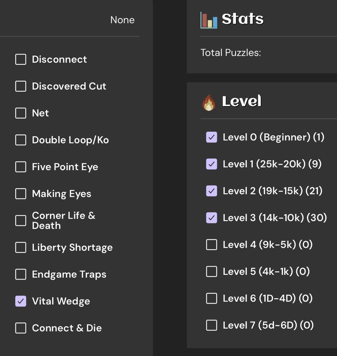
Task: Tick the Net checkbox
Action: coord(21,113)
